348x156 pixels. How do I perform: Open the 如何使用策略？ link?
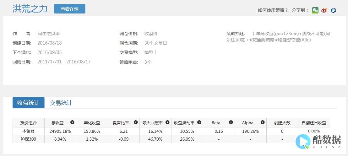click(273, 10)
